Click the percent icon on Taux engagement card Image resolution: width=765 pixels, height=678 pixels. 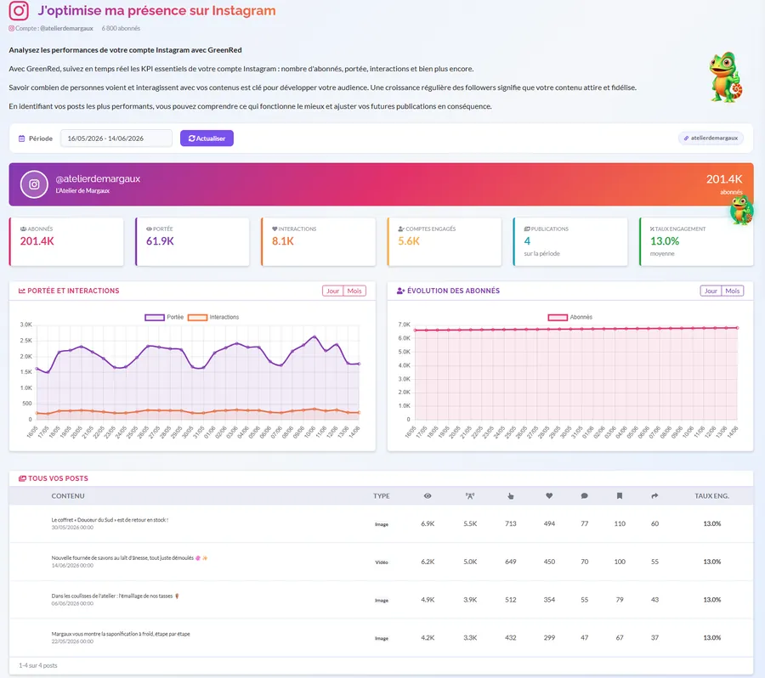[652, 229]
